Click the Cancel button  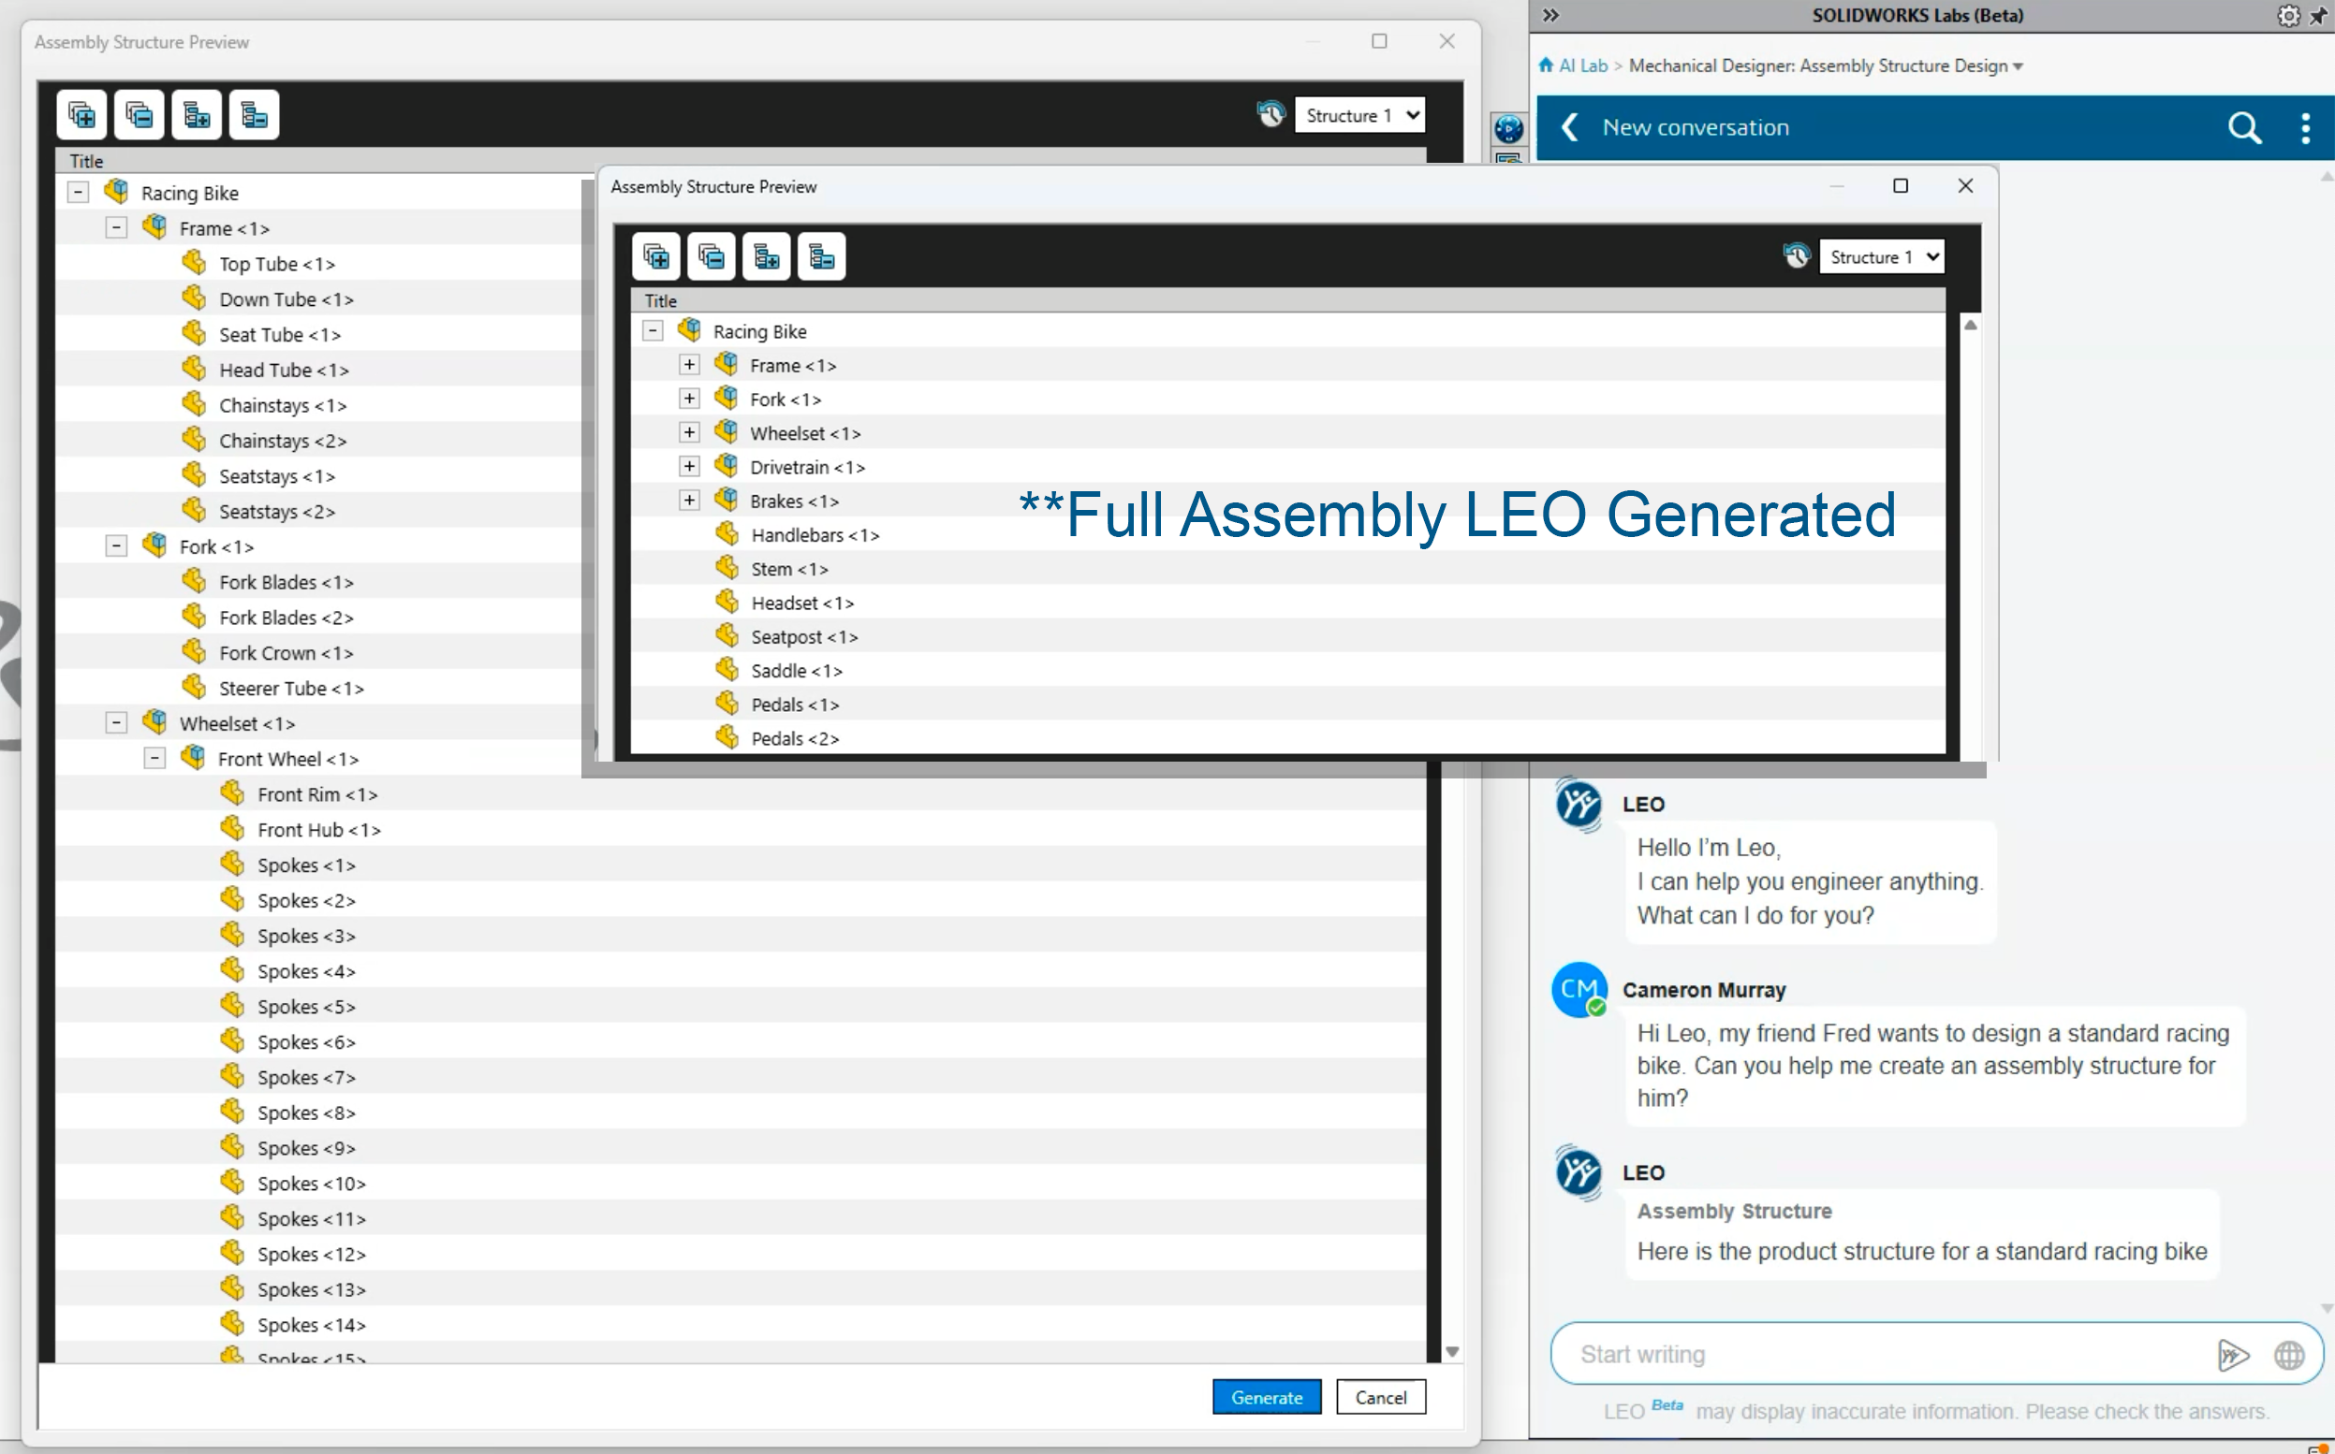click(x=1380, y=1397)
